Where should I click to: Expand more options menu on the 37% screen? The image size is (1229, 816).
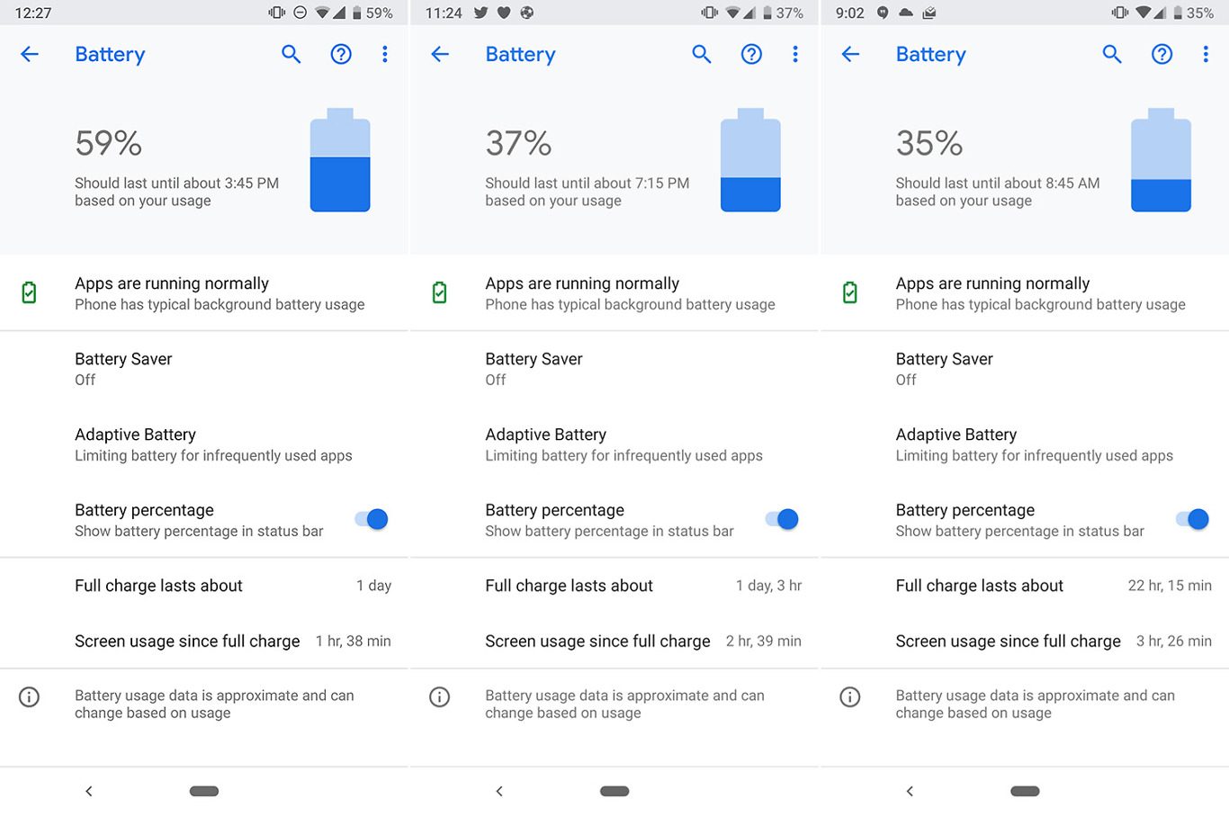(x=795, y=54)
